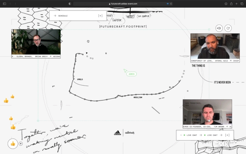The image size is (246, 154).
Task: Open Afdhel Aziz's video feed
Action: (x=215, y=46)
